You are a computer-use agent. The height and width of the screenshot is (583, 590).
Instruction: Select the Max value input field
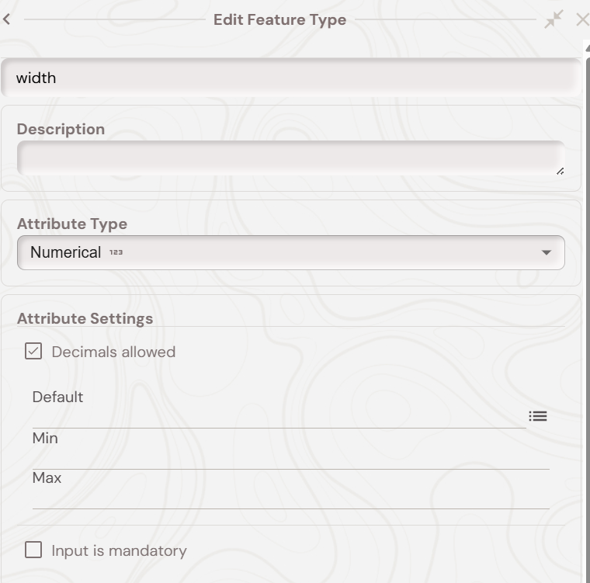[x=290, y=498]
